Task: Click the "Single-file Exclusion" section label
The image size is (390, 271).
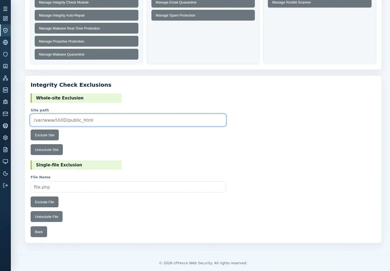Action: tap(59, 165)
